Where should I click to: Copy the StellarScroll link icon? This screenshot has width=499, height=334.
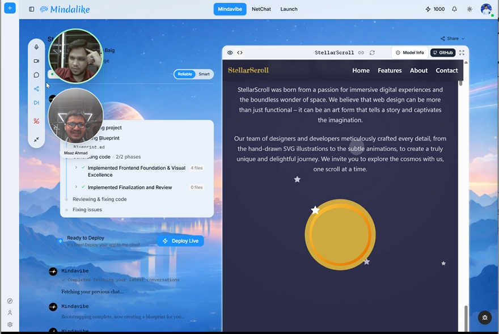pyautogui.click(x=361, y=53)
